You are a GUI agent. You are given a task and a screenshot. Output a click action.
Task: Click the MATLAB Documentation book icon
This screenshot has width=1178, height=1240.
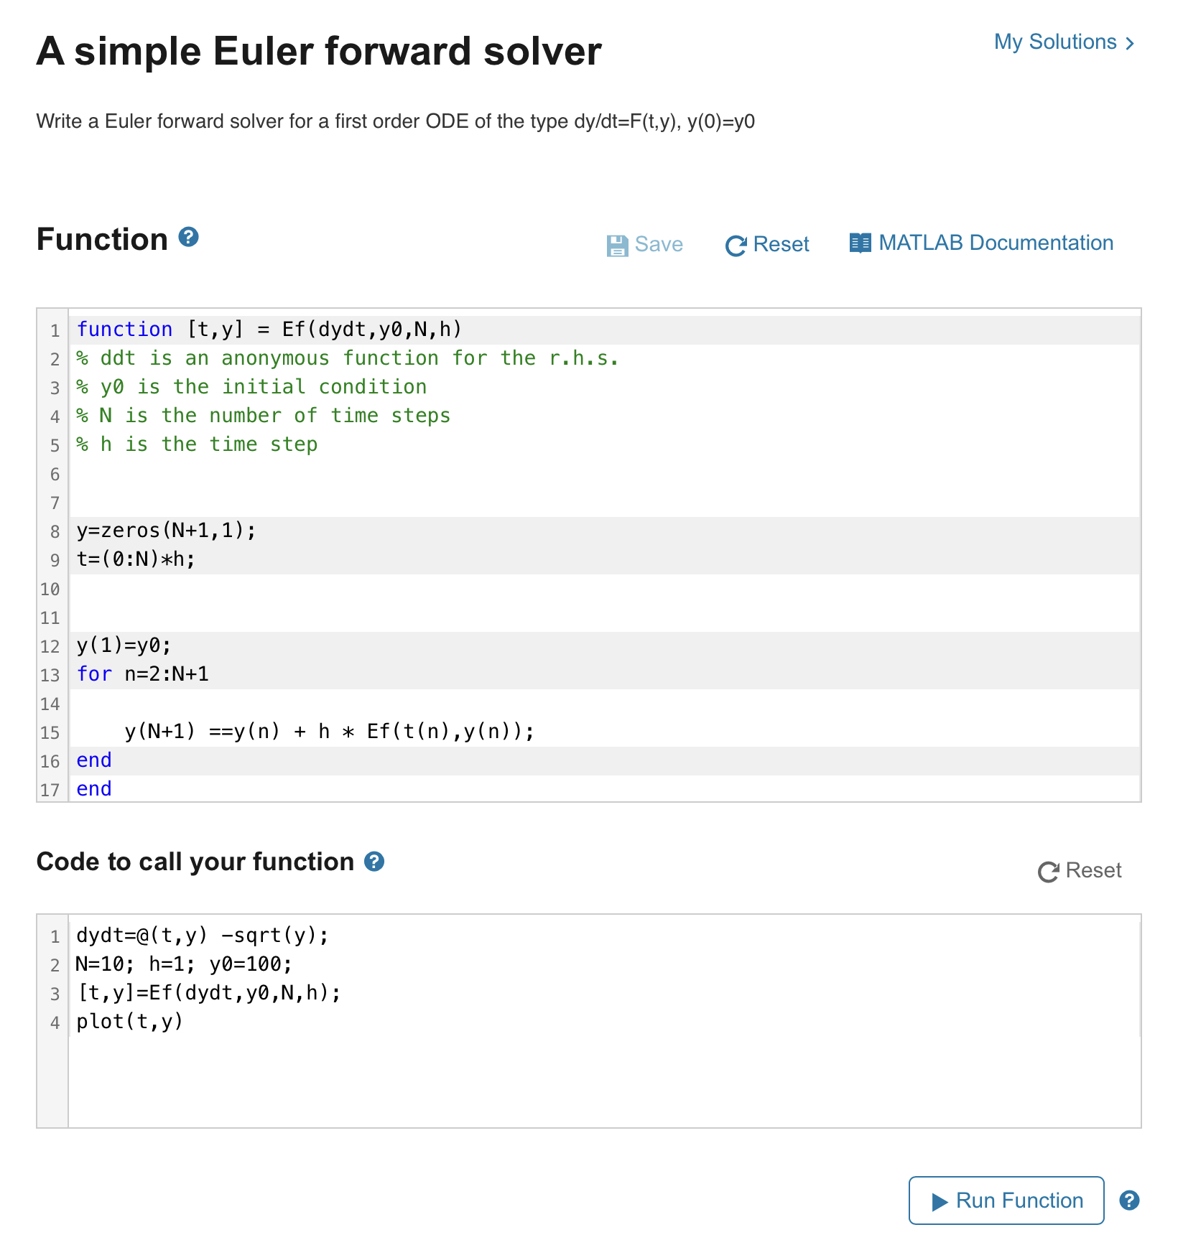(x=859, y=243)
